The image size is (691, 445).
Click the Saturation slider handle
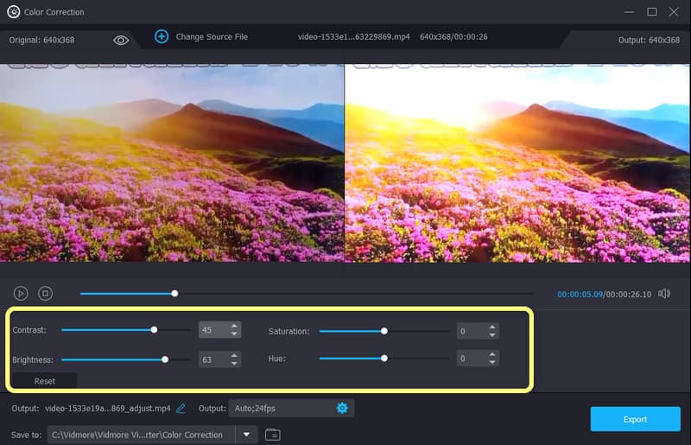point(384,331)
